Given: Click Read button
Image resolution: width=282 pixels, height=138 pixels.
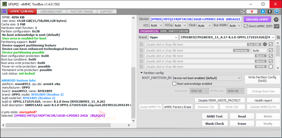Looking at the screenshot, I should [x=242, y=116].
